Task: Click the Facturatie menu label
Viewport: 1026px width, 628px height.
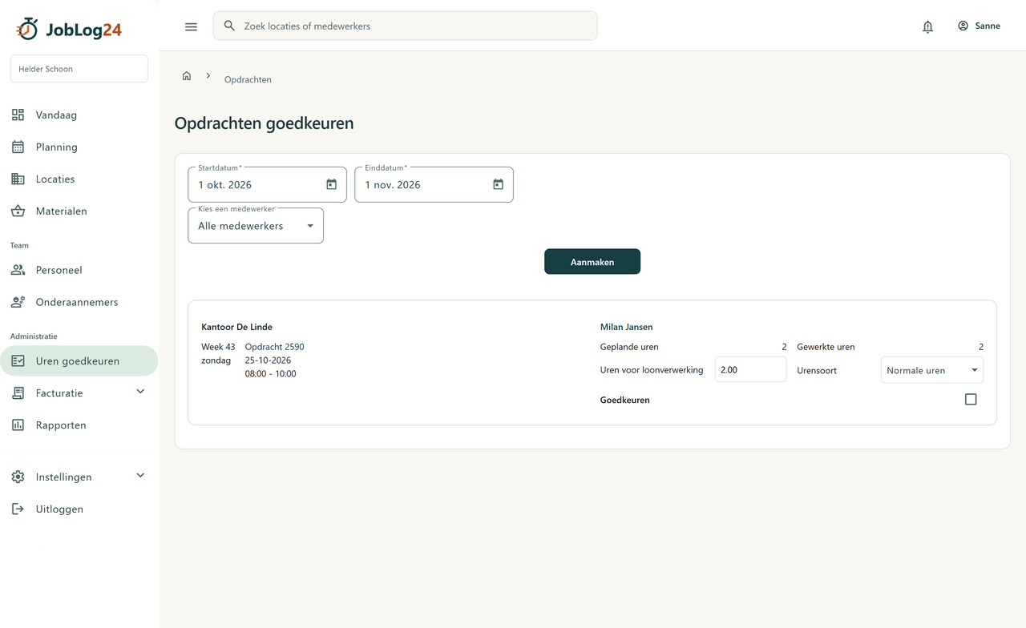Action: point(59,392)
